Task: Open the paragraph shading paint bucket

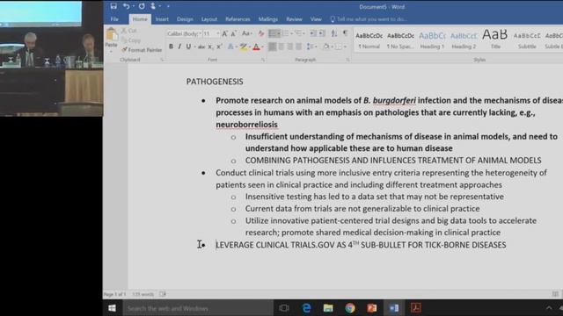Action: (326, 47)
